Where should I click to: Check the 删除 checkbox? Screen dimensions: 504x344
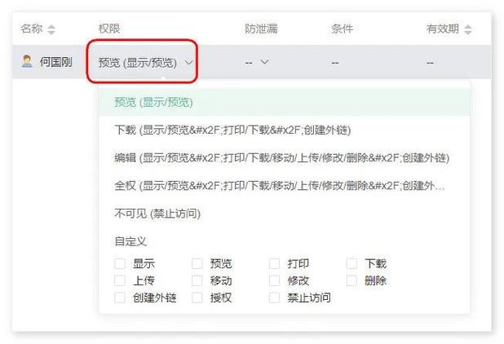(x=351, y=280)
